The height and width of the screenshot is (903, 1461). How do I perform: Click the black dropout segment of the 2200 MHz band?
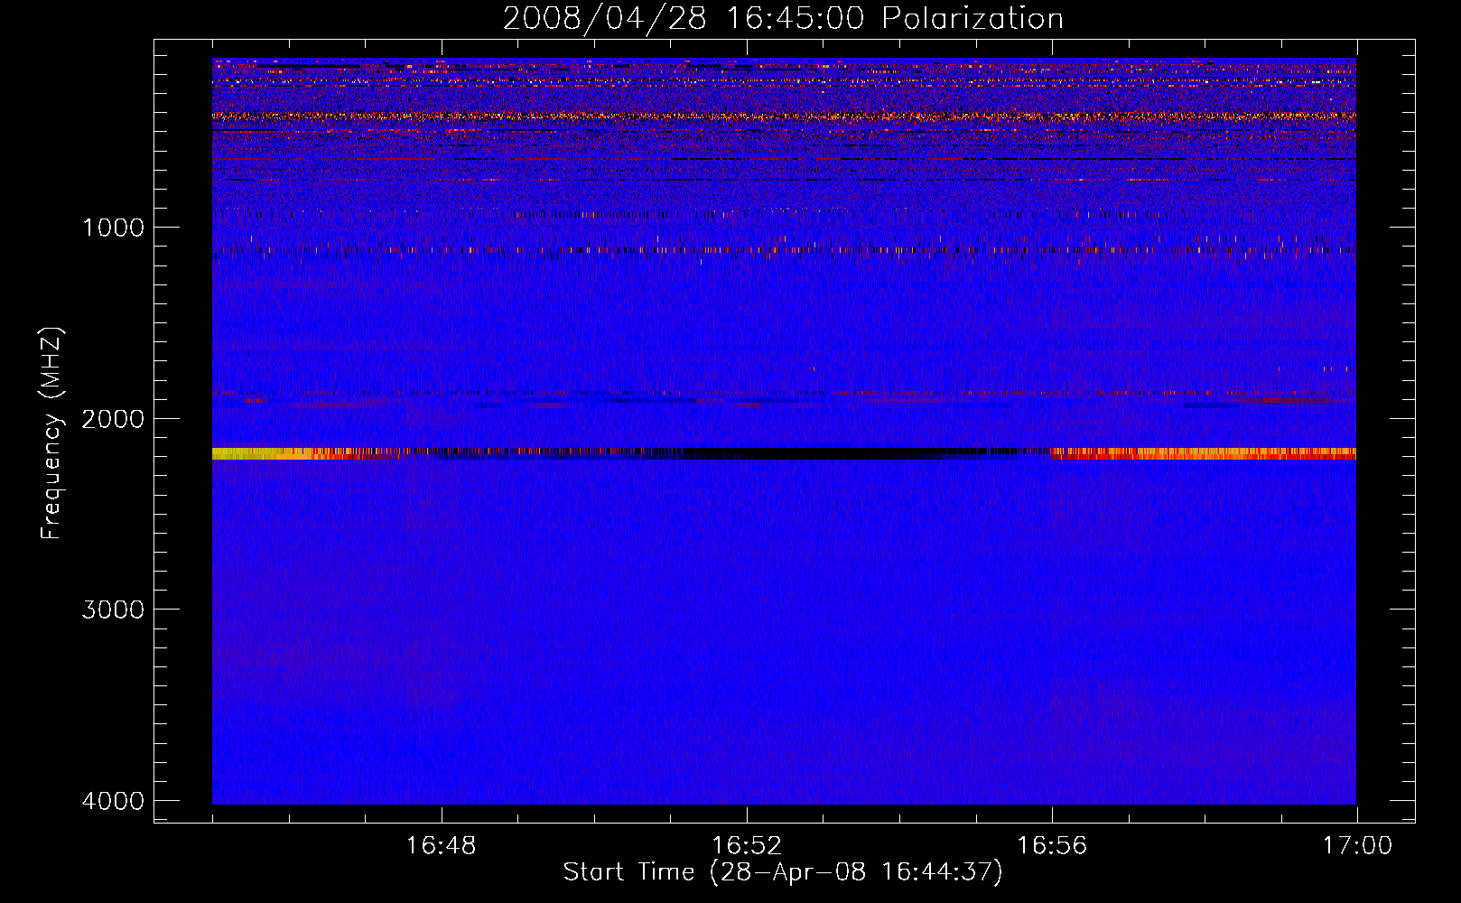point(813,453)
